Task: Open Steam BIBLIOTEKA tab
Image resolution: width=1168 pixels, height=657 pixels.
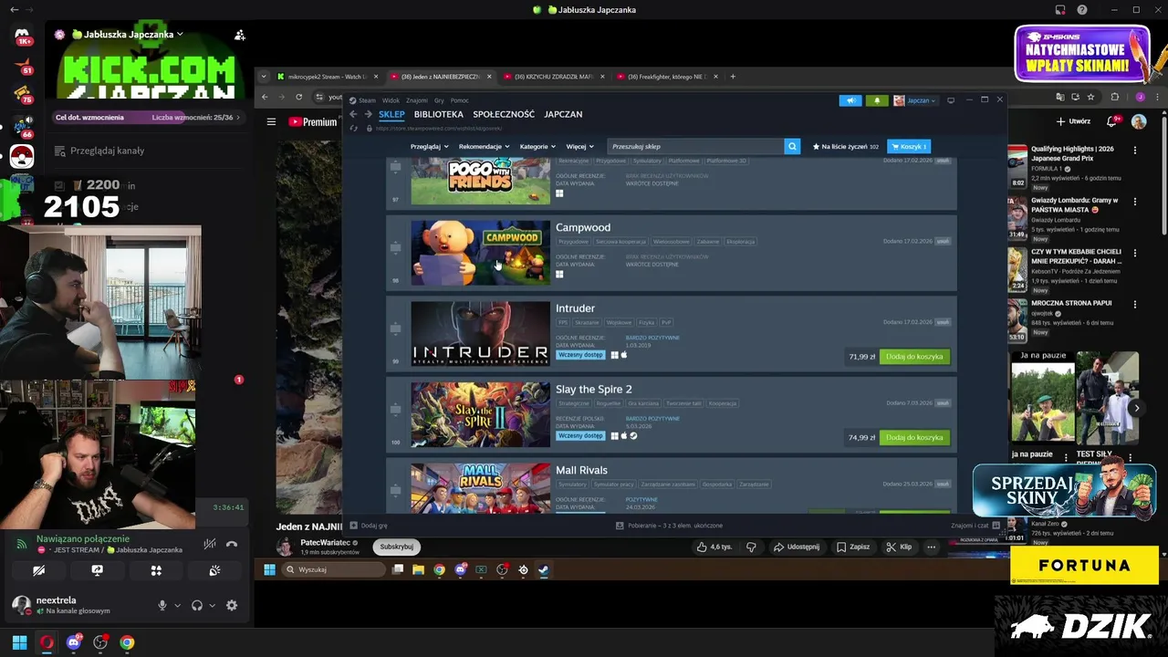Action: click(x=439, y=114)
